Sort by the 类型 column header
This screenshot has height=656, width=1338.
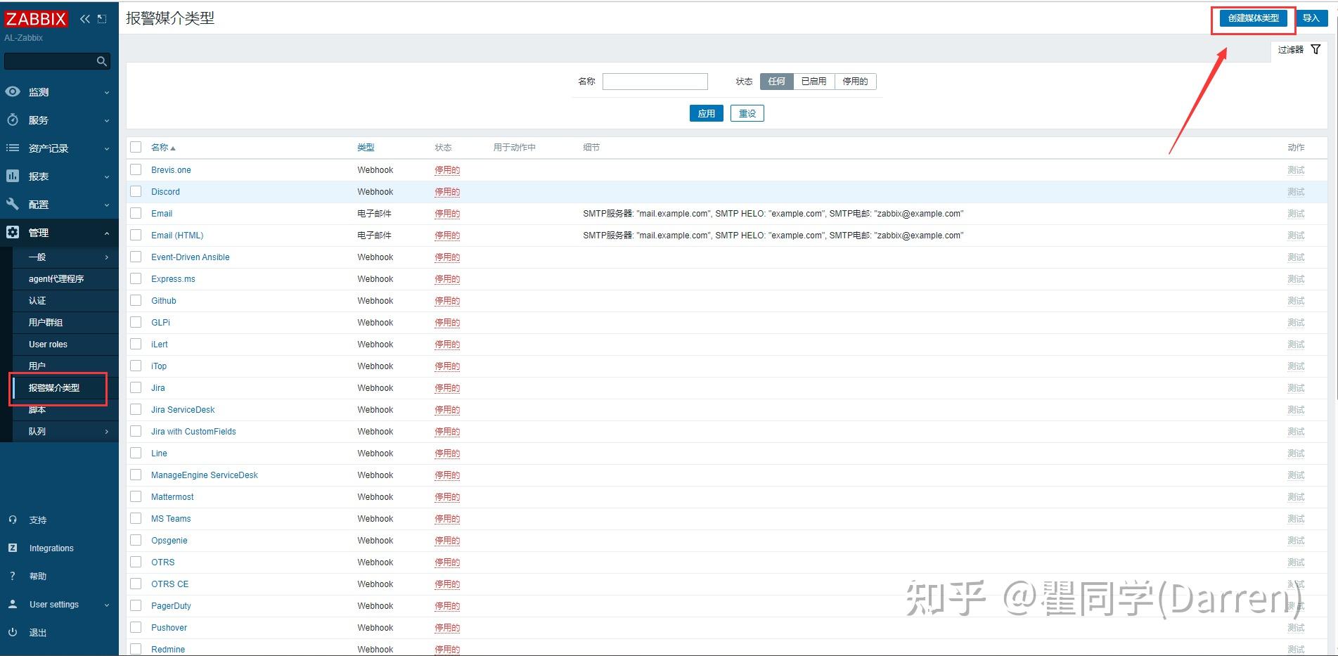(367, 147)
